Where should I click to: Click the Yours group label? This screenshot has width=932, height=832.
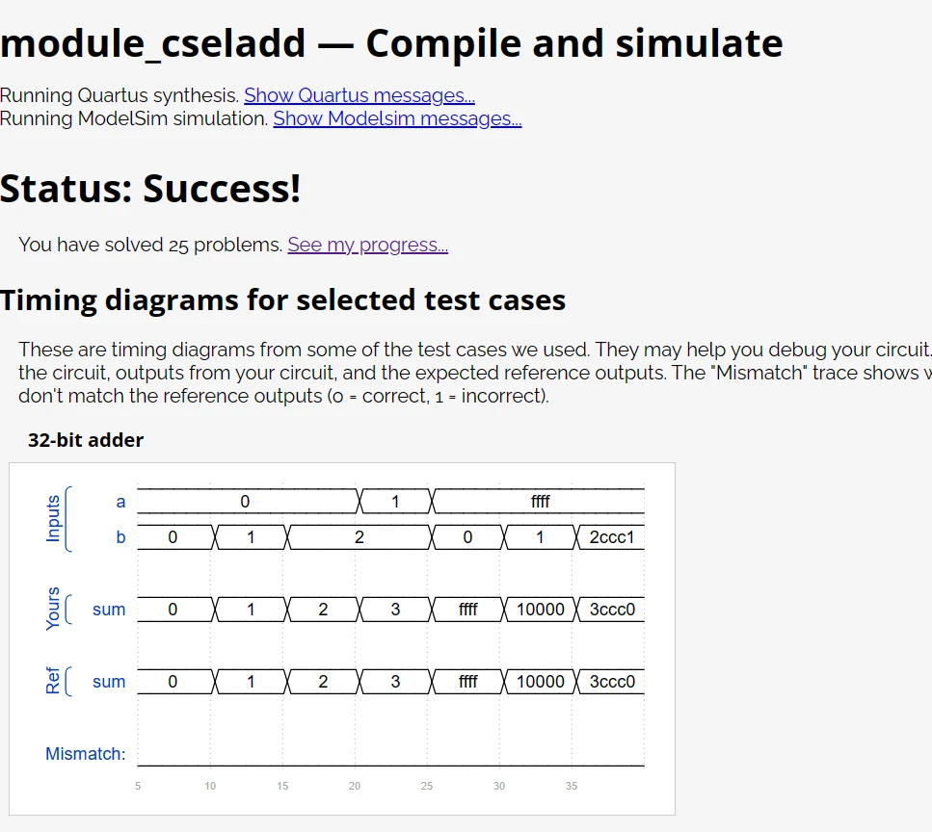(53, 609)
